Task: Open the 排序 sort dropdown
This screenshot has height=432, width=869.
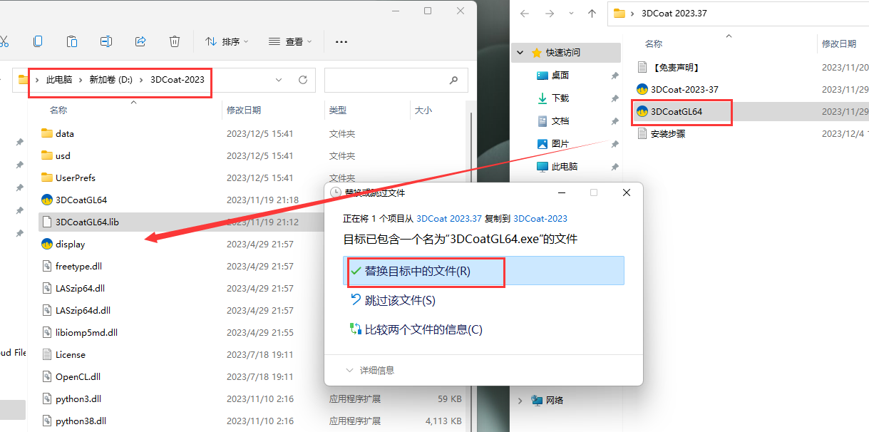Action: pos(227,42)
